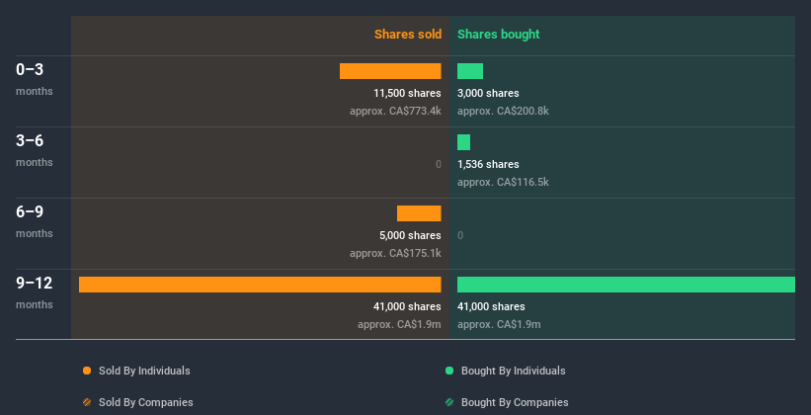Select the zero bought value in 6–9 months
This screenshot has height=415, width=811.
[460, 236]
